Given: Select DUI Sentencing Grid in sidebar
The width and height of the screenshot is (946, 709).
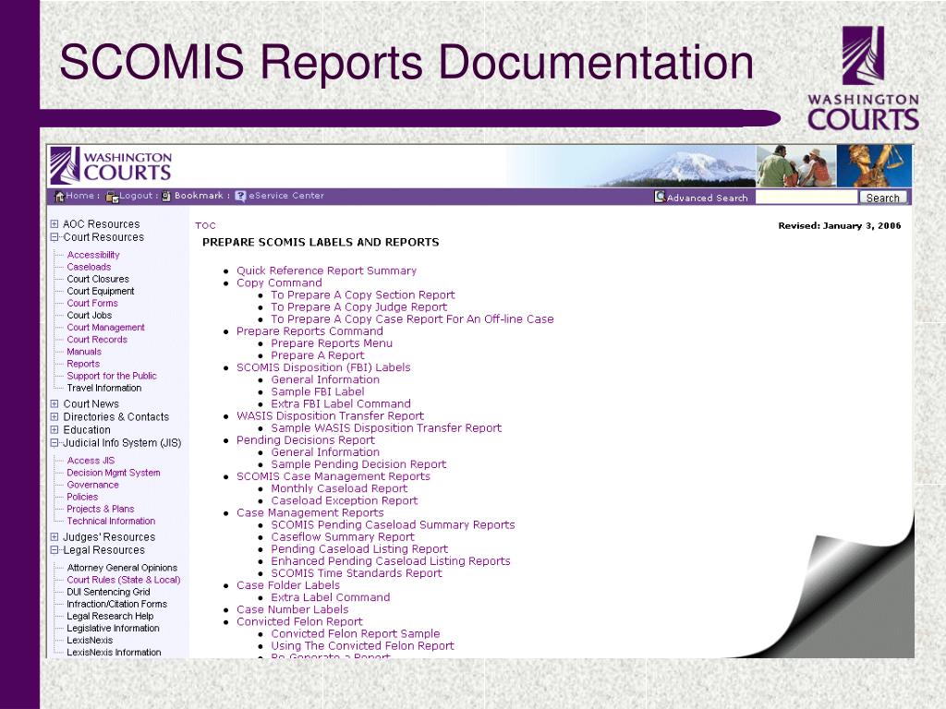Looking at the screenshot, I should click(109, 592).
